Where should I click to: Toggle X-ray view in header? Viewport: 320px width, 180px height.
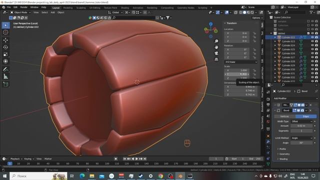coord(235,12)
